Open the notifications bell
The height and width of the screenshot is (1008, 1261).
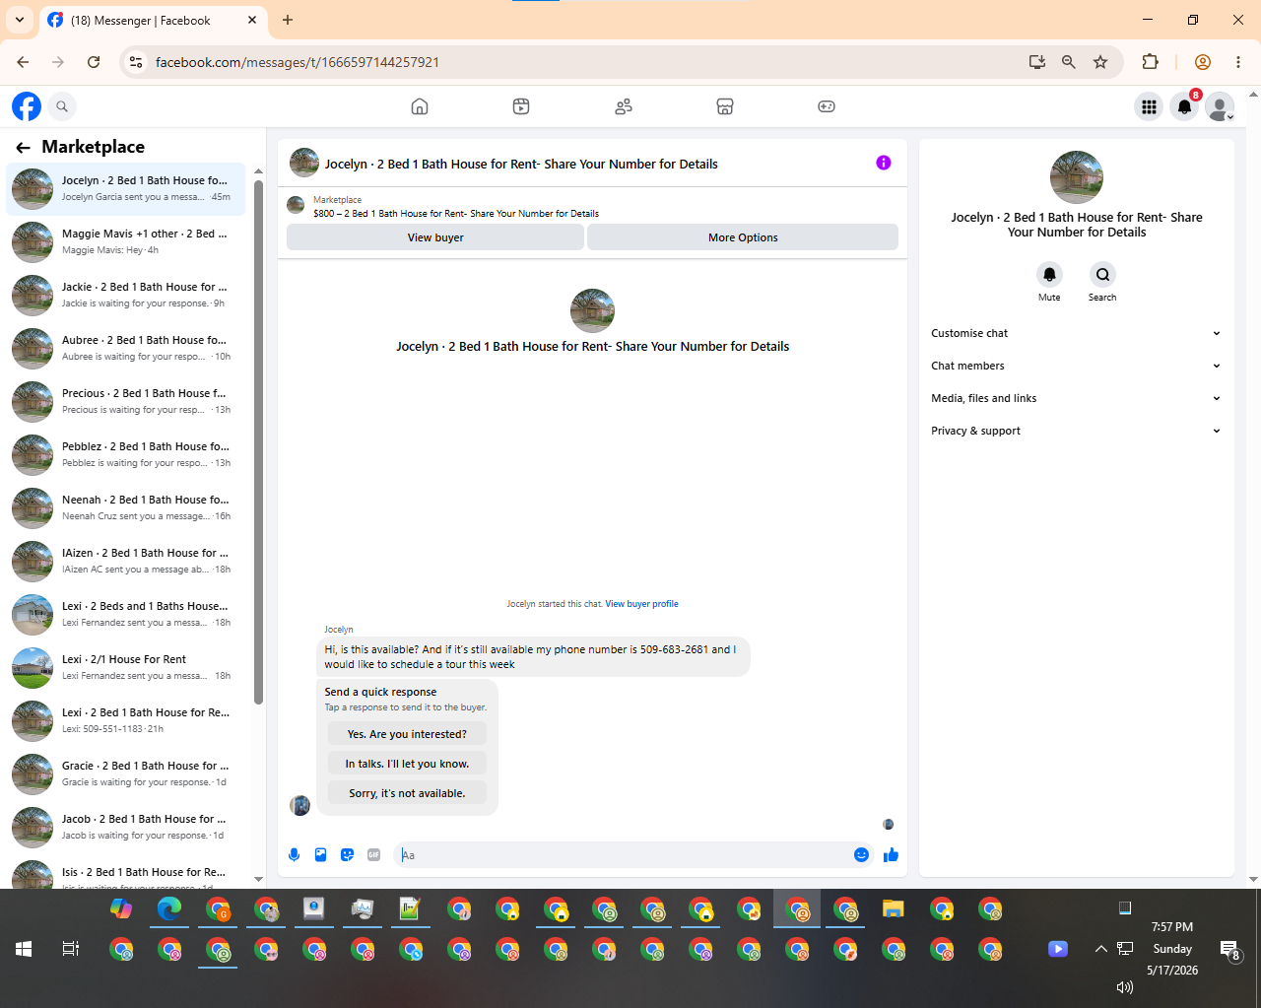tap(1184, 106)
